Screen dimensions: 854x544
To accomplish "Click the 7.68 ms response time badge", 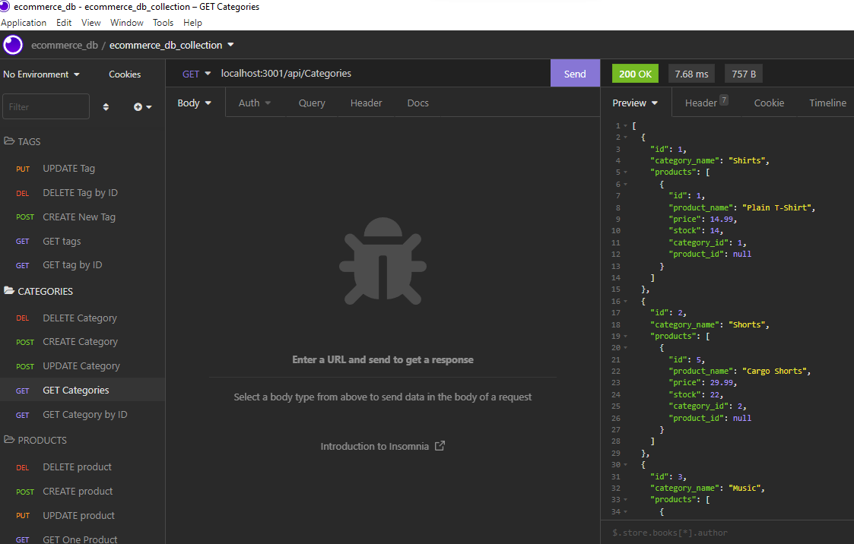I will point(691,73).
